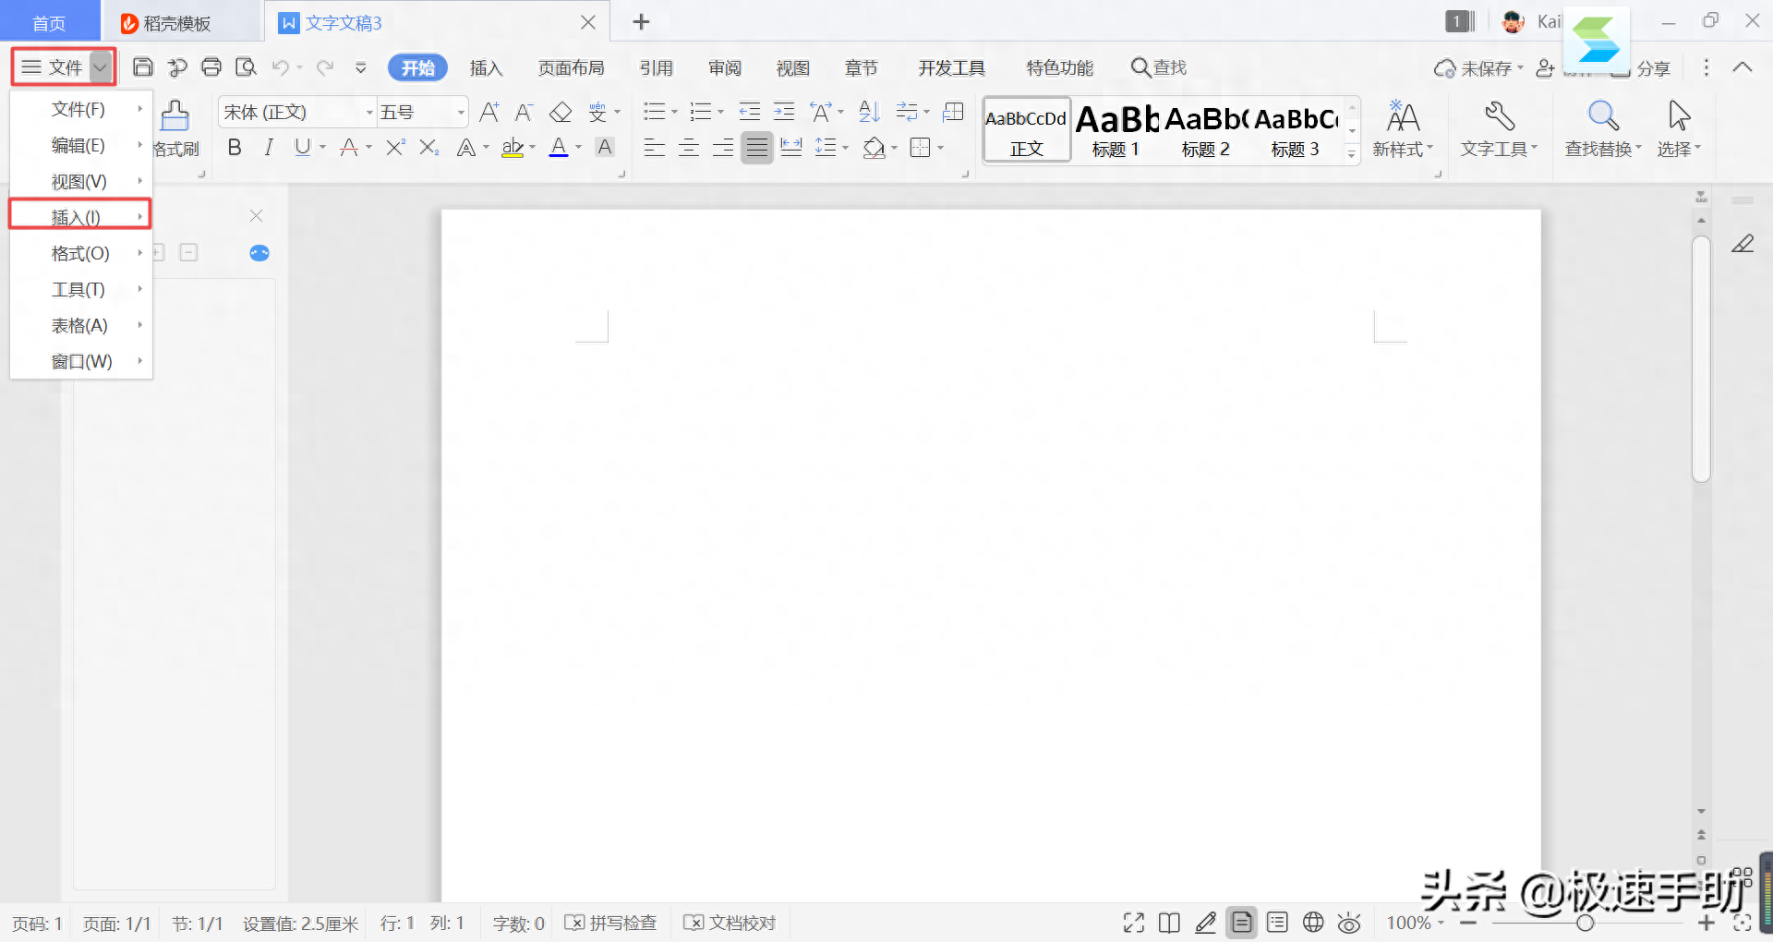Viewport: 1773px width, 942px height.
Task: Click the vertical document scrollbar
Action: pyautogui.click(x=1701, y=360)
